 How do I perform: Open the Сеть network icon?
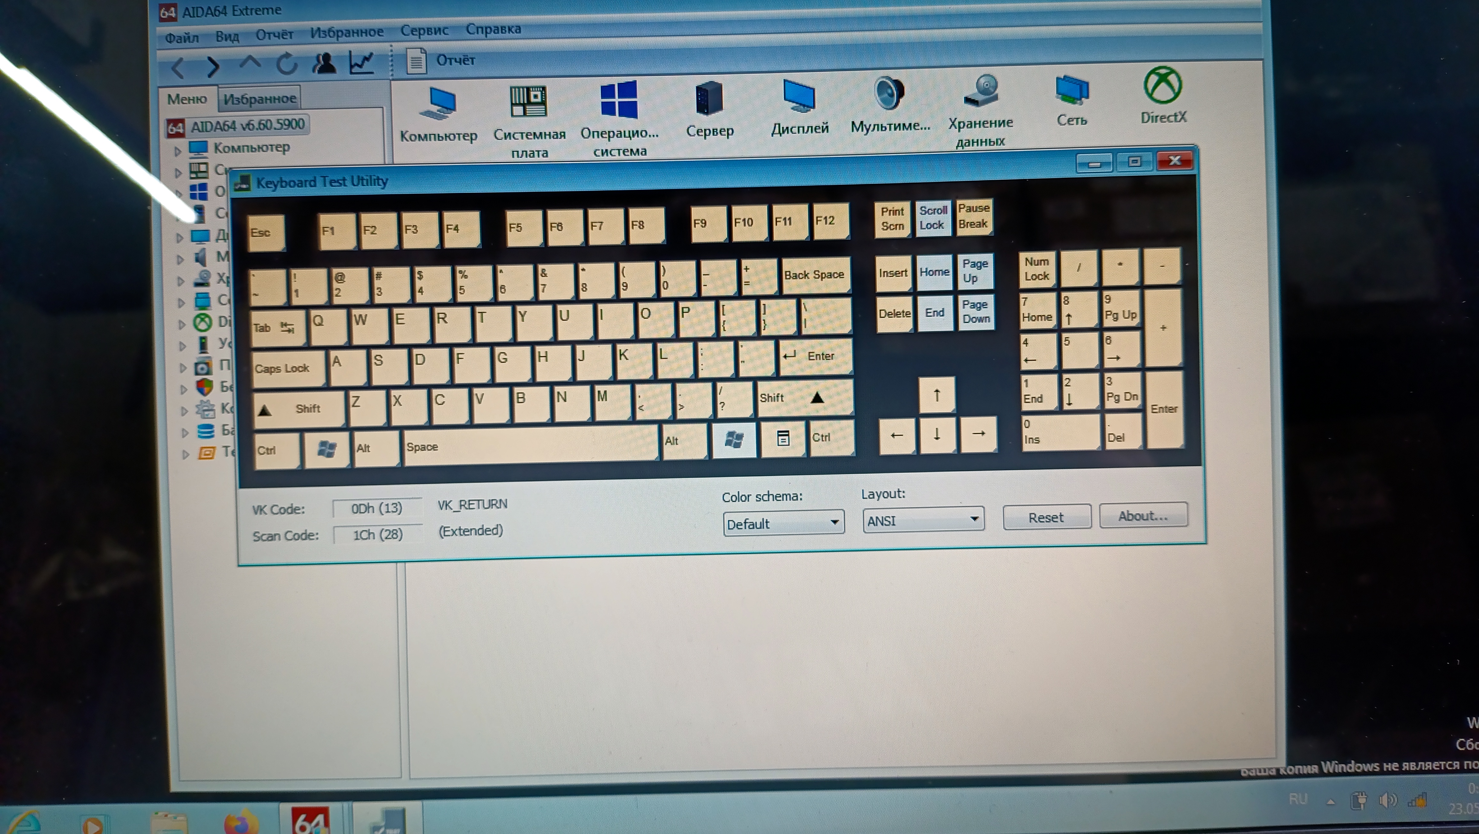point(1072,101)
